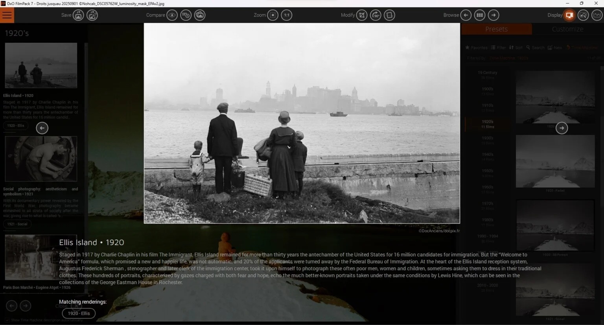604x325 pixels.
Task: Click the 1921 - Social preset button
Action: [17, 224]
